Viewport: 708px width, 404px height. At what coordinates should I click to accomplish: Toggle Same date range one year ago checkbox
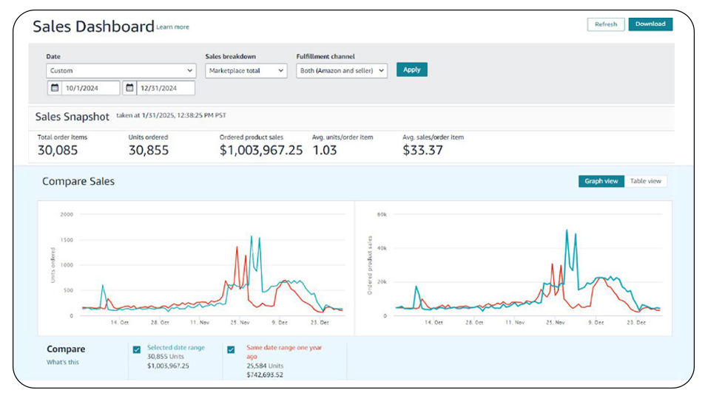(231, 349)
